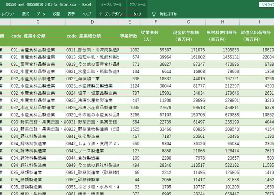Select cell 0941_味そ製造業

(92, 136)
